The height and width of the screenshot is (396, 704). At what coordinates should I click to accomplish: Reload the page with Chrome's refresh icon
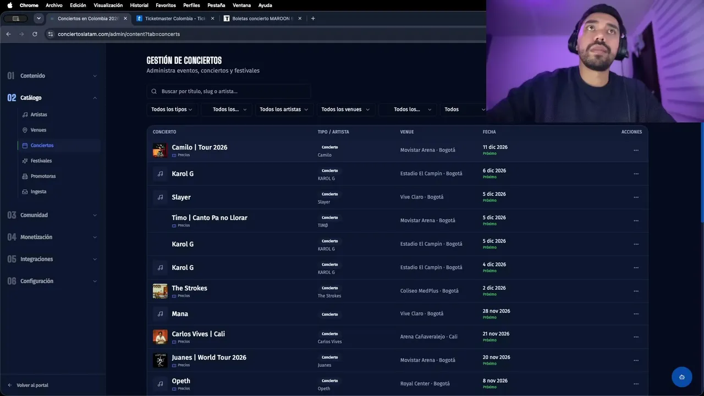pos(35,34)
